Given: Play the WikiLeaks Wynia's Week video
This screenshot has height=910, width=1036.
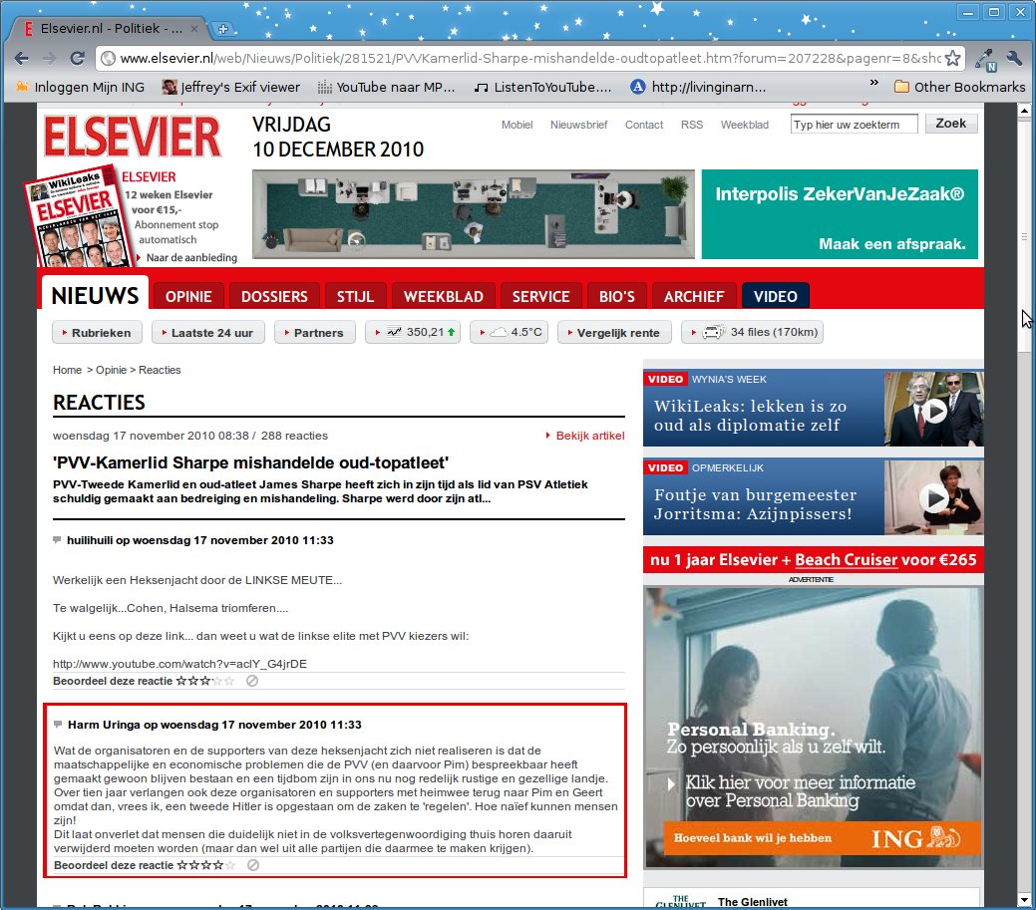Looking at the screenshot, I should (x=933, y=412).
